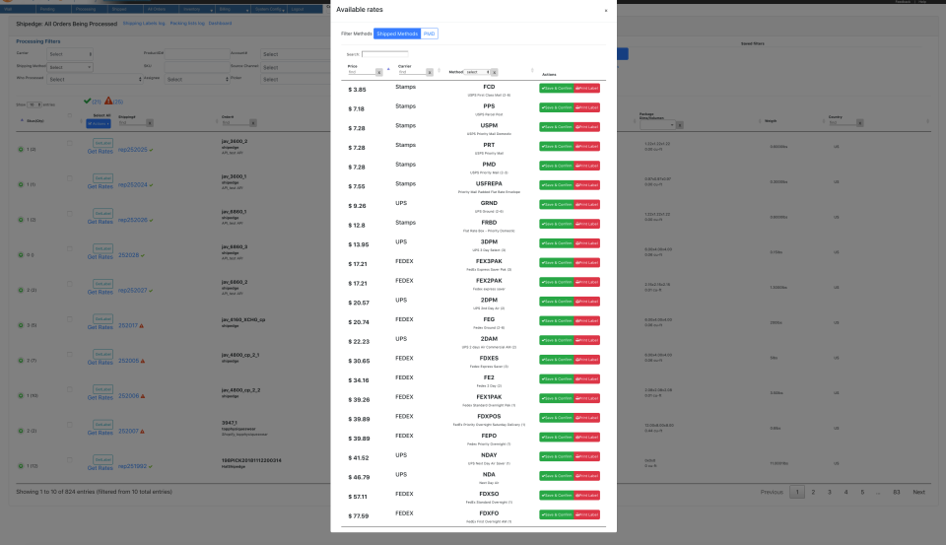Go to page 2 of orders
The height and width of the screenshot is (545, 946).
[x=813, y=493]
